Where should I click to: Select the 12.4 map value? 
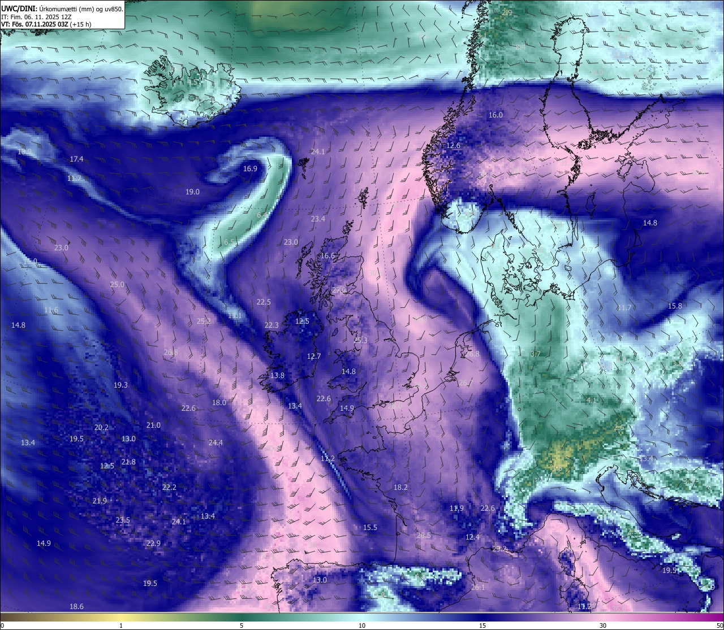point(472,537)
